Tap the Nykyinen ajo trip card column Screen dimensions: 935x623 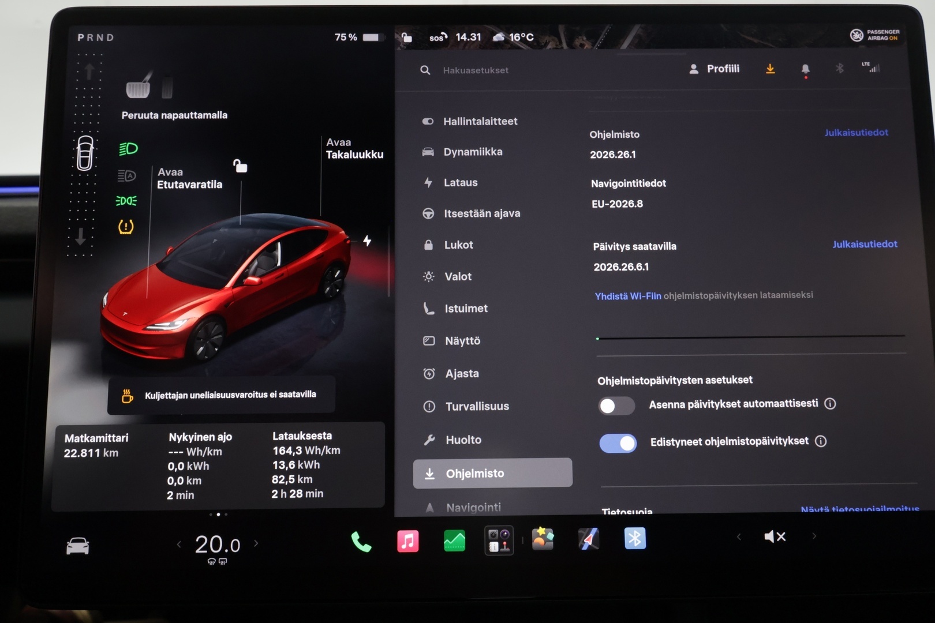(x=200, y=466)
